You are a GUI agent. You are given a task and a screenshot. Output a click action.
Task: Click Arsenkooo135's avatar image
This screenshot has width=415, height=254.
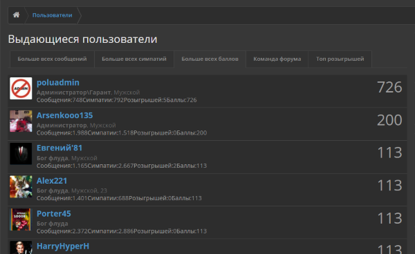21,121
